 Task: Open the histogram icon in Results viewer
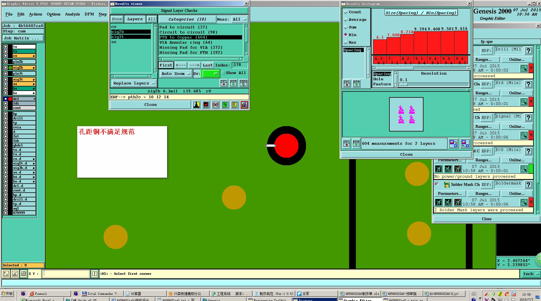244,105
